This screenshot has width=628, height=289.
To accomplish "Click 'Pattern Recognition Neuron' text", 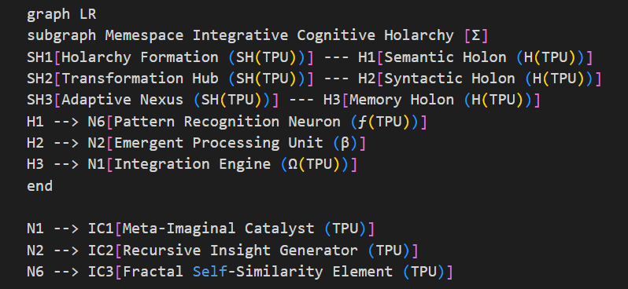I will [x=227, y=122].
